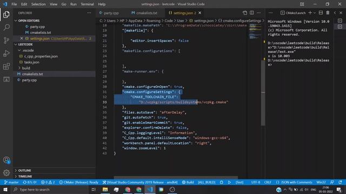Change CRLF end of line sequence
This screenshot has width=346, height=194.
click(268, 182)
